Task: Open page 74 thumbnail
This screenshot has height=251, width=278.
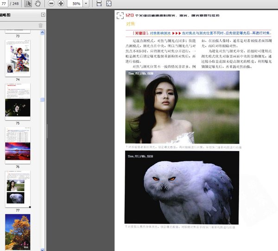Action: pyautogui.click(x=18, y=58)
